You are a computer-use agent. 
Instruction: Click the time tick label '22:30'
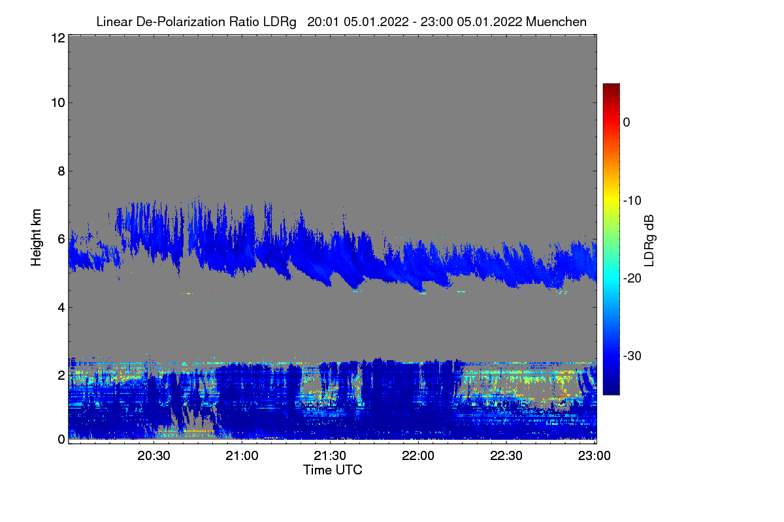tap(506, 456)
